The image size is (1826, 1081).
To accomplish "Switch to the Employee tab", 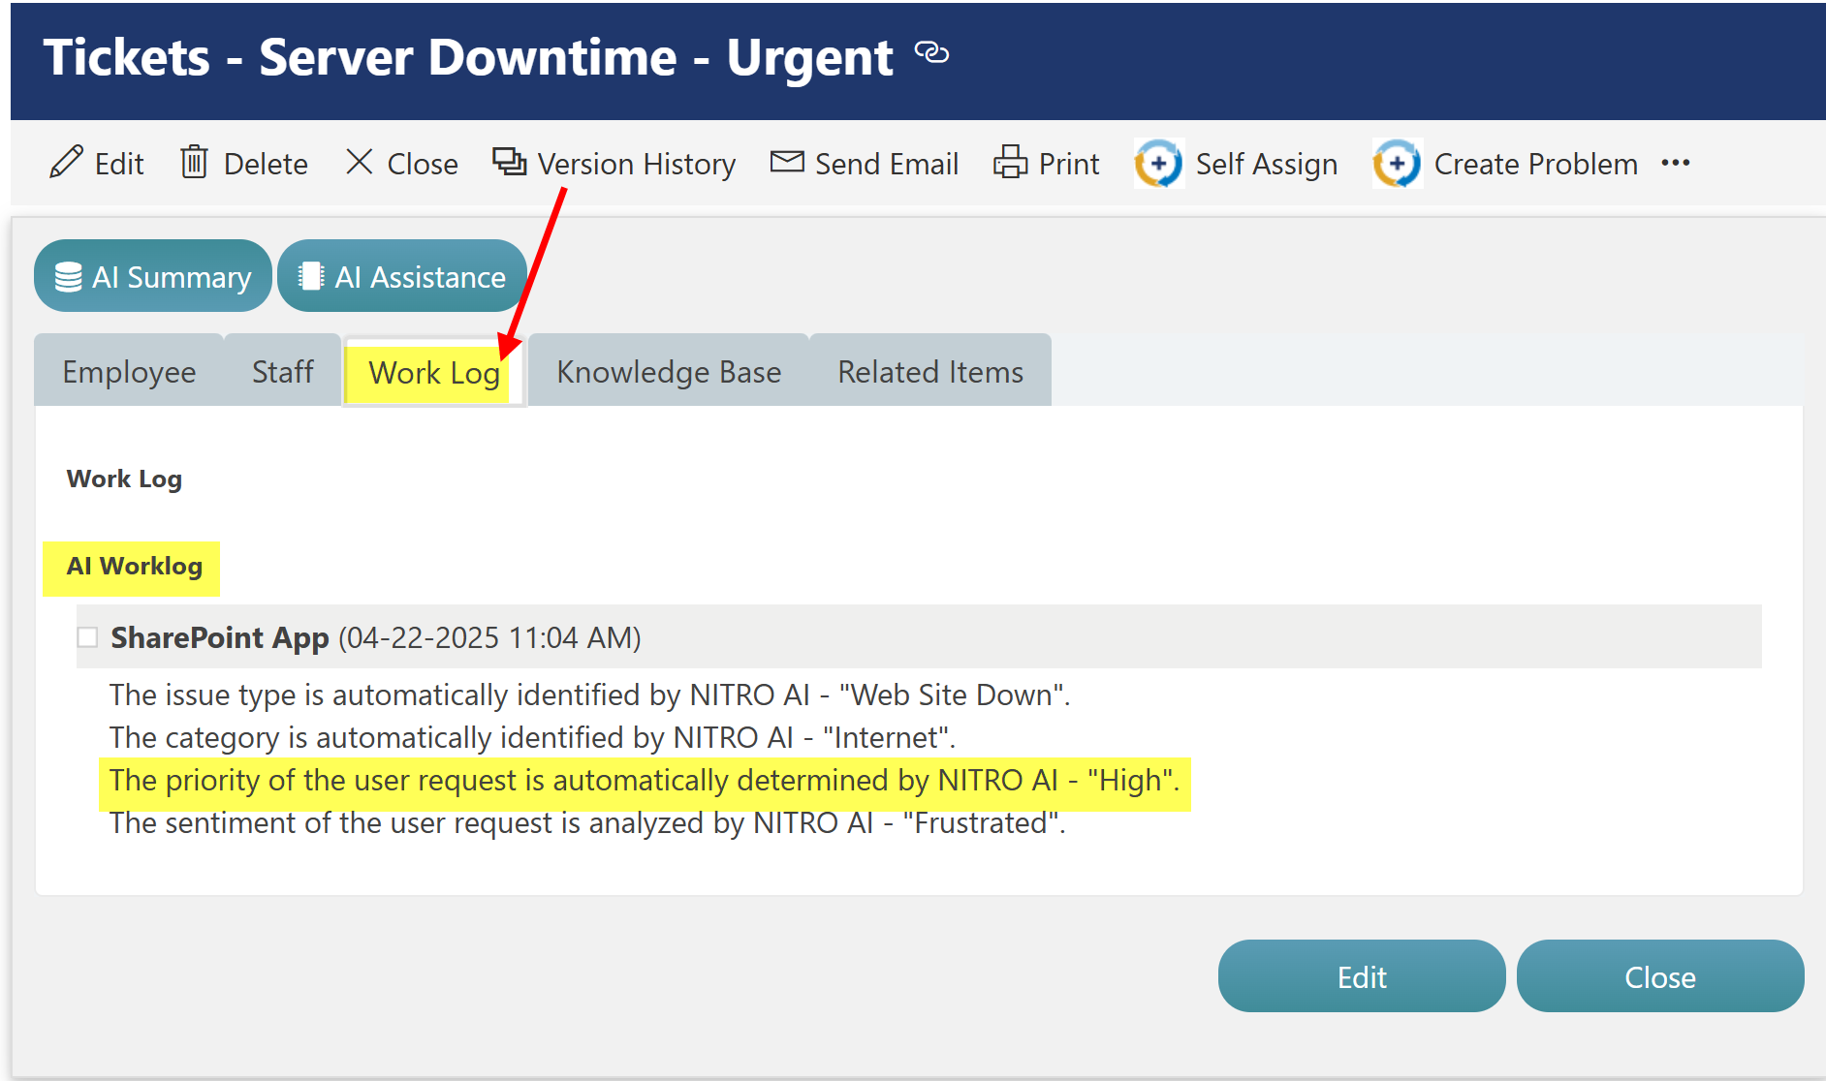I will 129,372.
